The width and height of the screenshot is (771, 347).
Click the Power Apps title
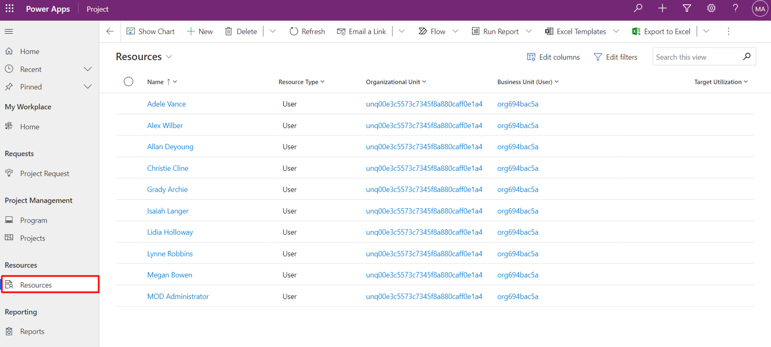[48, 9]
